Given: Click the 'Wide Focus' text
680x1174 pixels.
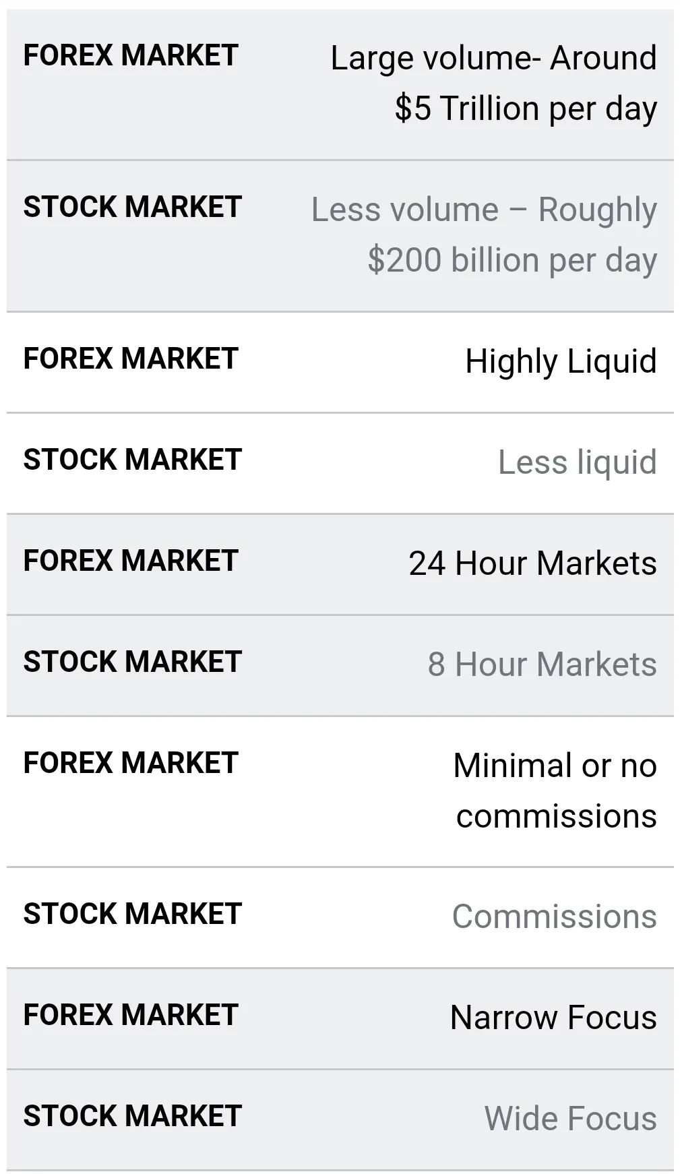Looking at the screenshot, I should 570,1119.
